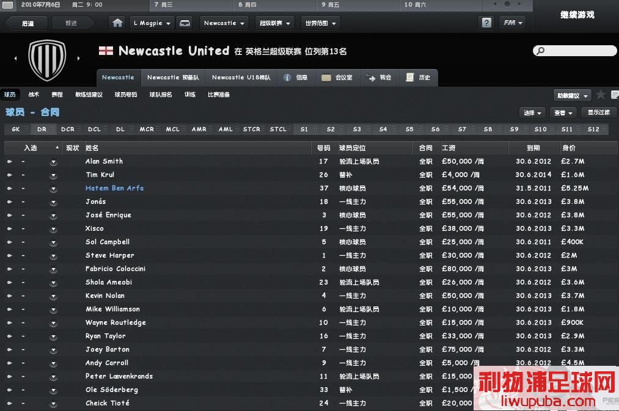Expand selection dropdown for Fabricio Coloccini
Screen dimensions: 619x411
pyautogui.click(x=53, y=269)
